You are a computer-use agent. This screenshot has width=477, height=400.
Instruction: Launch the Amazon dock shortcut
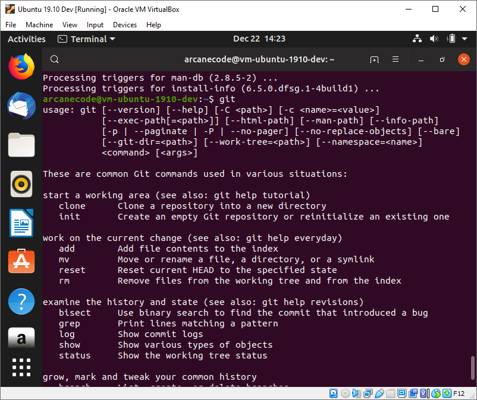[21, 338]
